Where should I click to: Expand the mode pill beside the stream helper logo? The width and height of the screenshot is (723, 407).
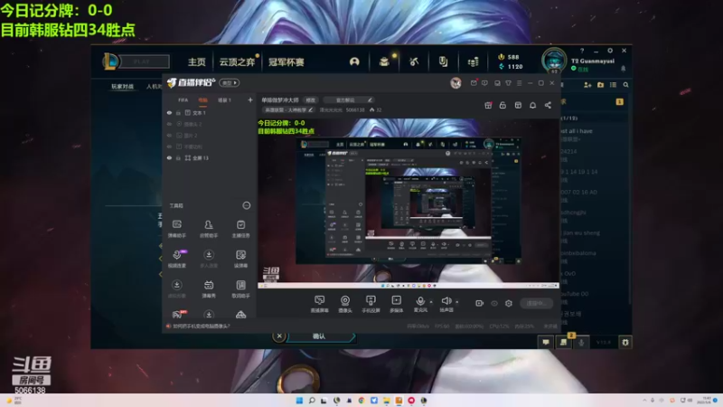coord(230,83)
